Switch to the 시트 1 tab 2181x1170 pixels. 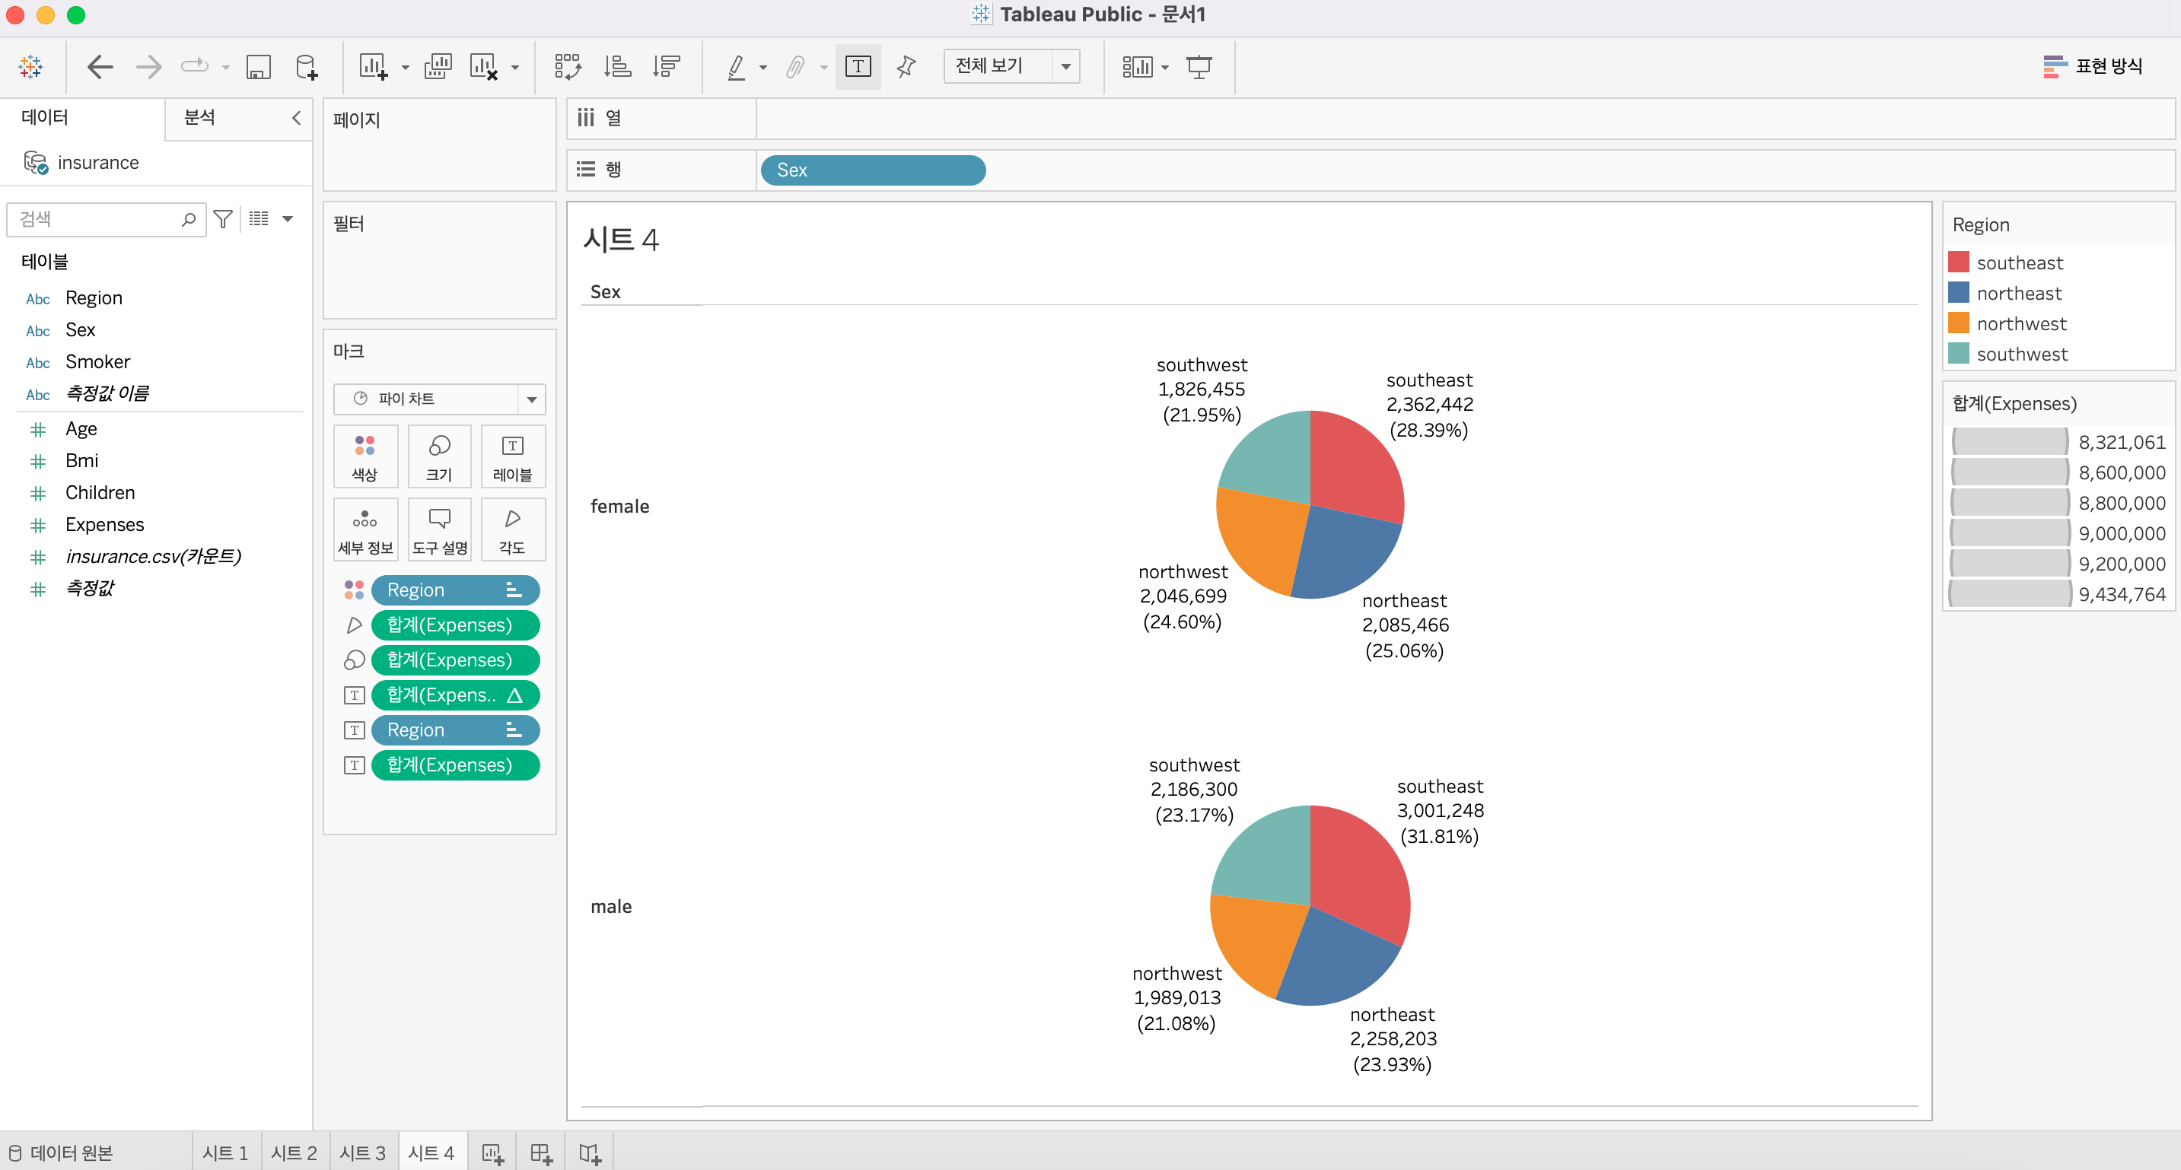click(225, 1153)
